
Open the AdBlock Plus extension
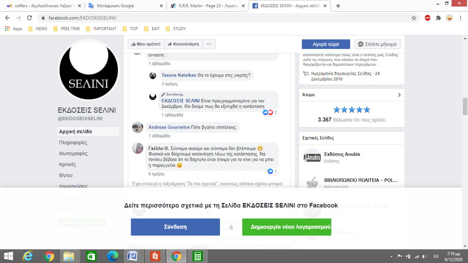point(427,18)
